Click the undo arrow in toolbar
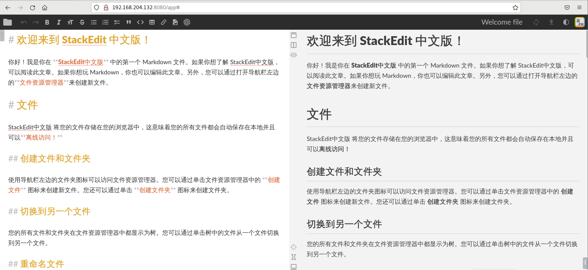The image size is (588, 270). click(24, 22)
